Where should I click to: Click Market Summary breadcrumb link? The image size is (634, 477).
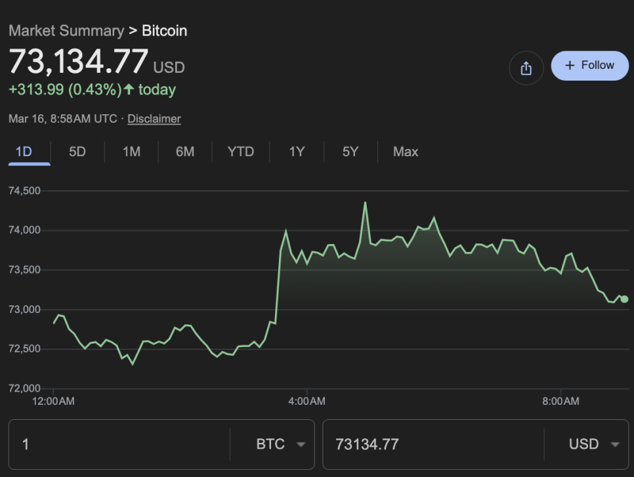(x=66, y=31)
